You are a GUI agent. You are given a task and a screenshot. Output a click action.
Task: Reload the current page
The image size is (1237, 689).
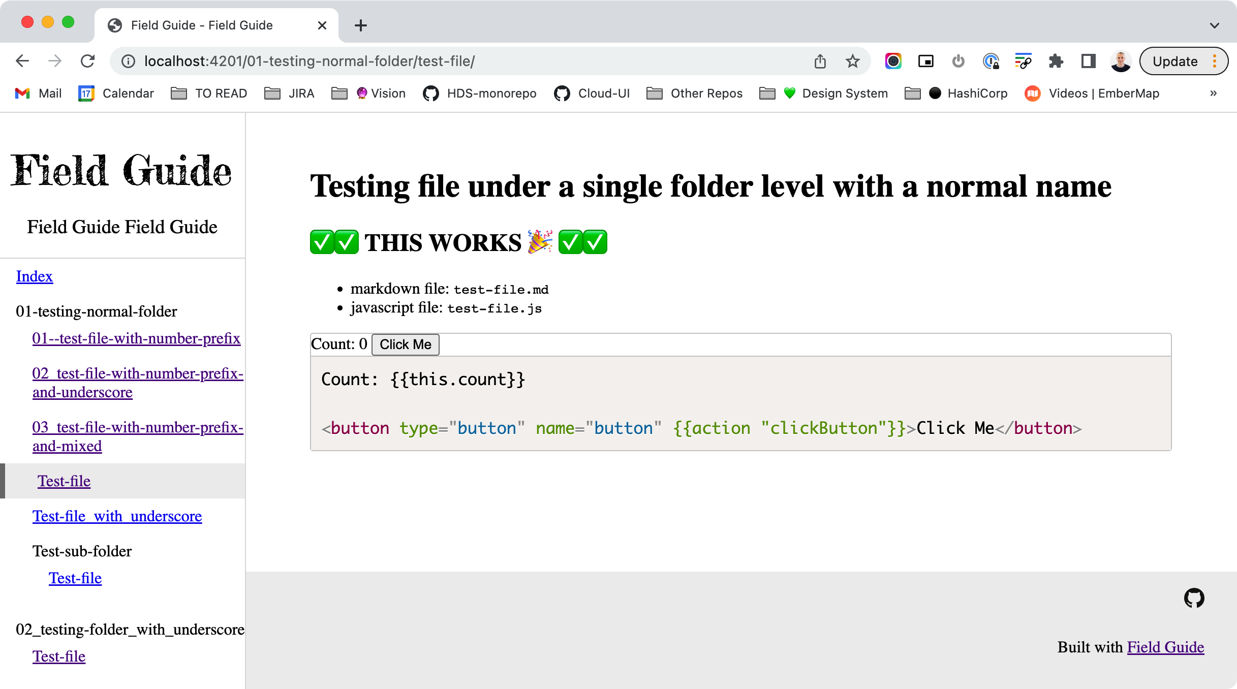coord(87,60)
